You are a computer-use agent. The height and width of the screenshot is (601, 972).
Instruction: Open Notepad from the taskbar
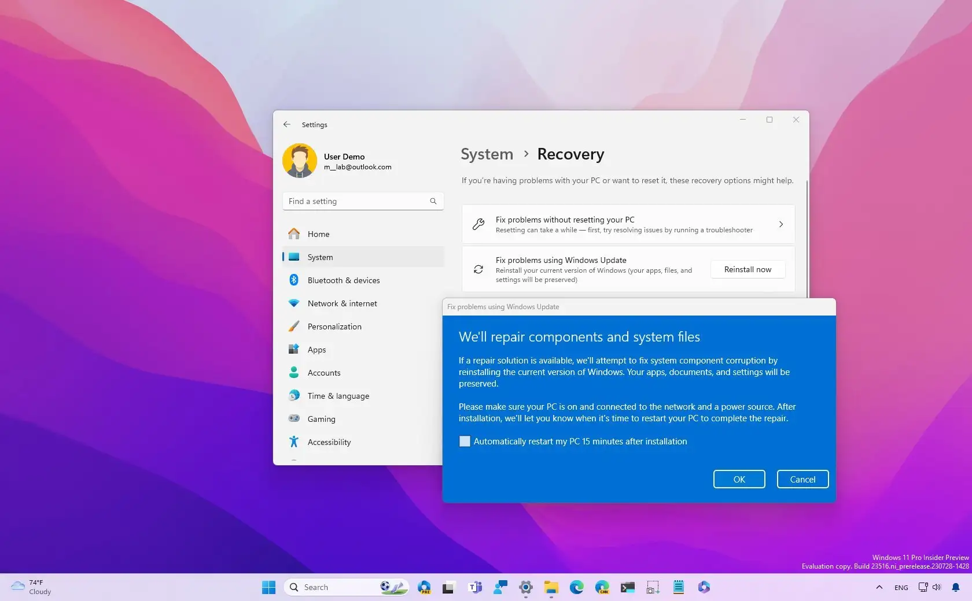[678, 587]
